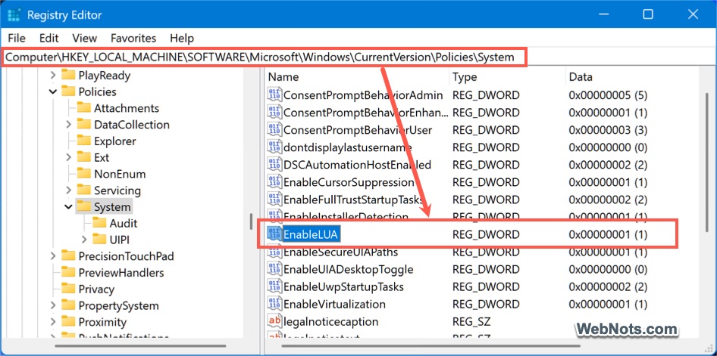Click the legalnoticecaption string value icon
Image resolution: width=717 pixels, height=356 pixels.
[274, 321]
